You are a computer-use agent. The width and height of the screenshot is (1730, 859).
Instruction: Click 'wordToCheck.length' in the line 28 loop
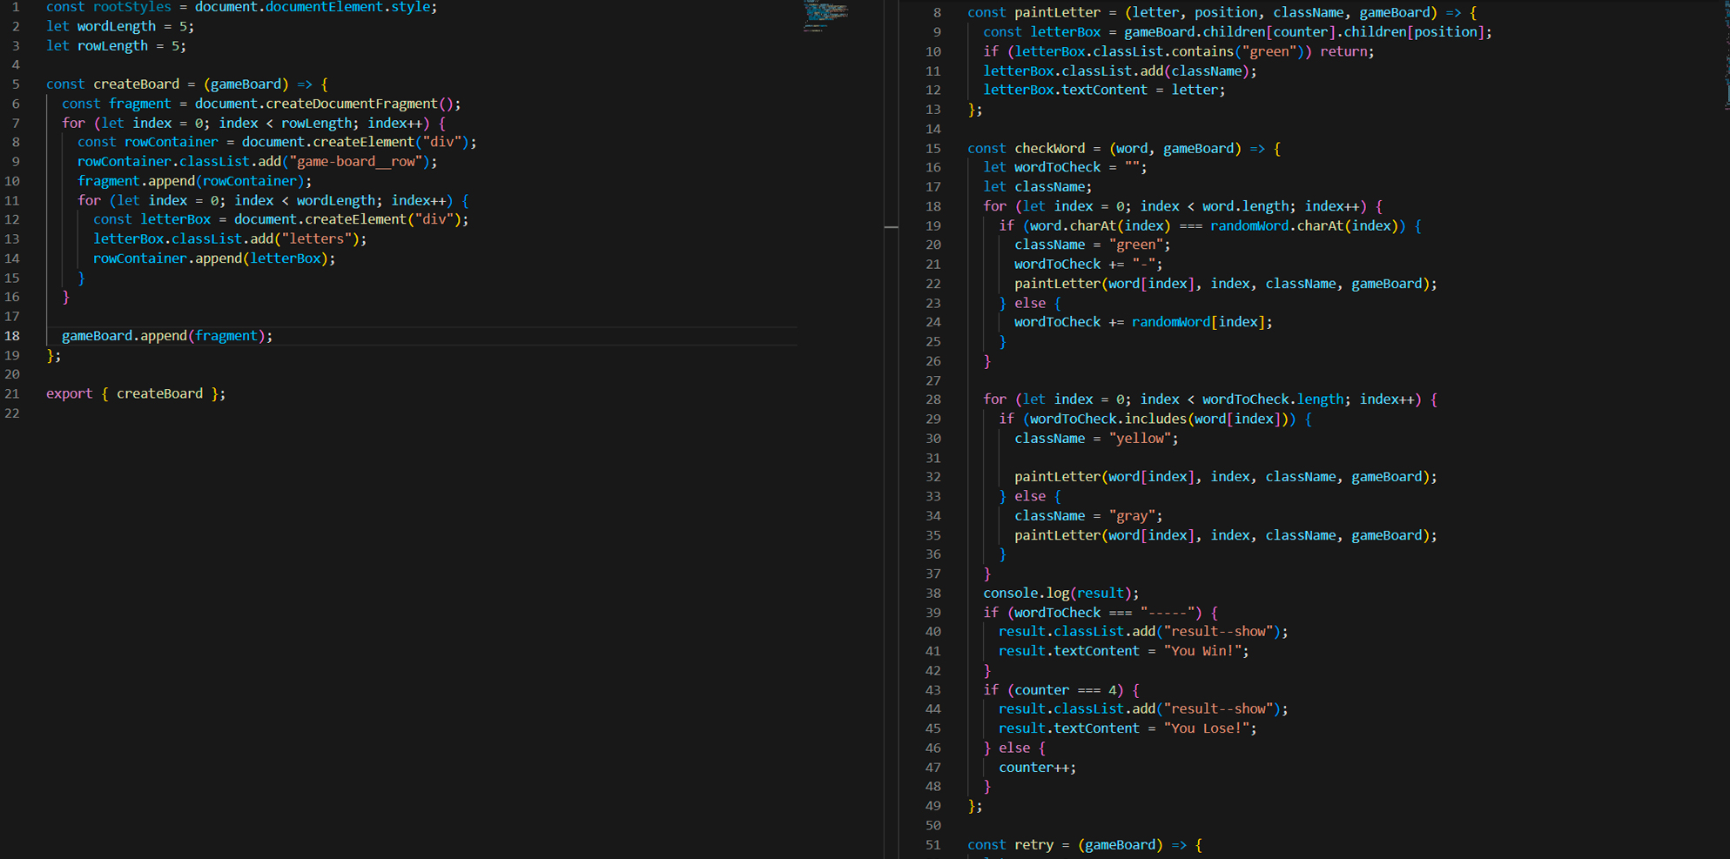(x=1273, y=399)
